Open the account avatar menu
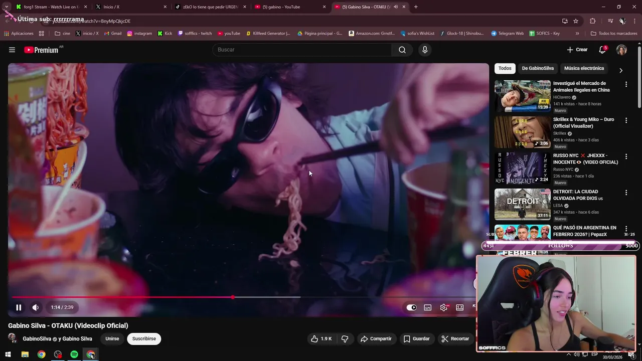The height and width of the screenshot is (361, 642). pyautogui.click(x=621, y=50)
